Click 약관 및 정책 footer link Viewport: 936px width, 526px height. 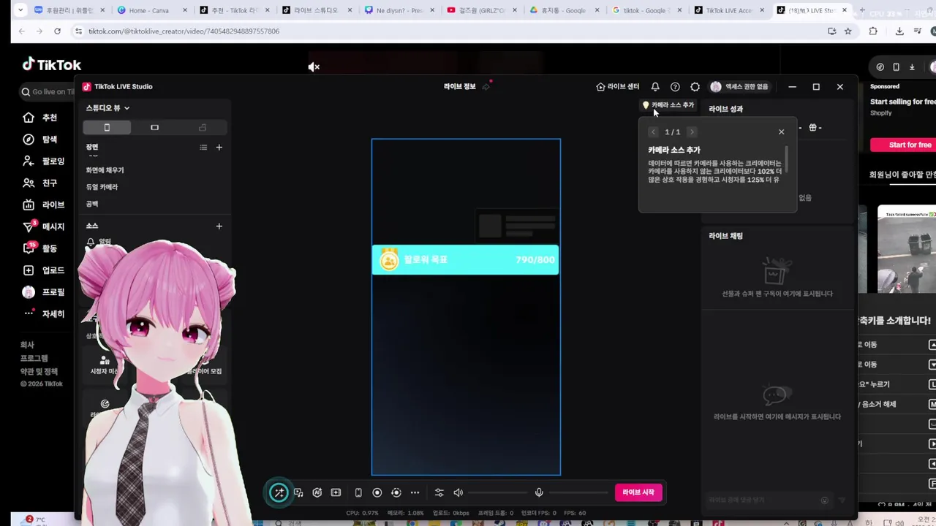point(39,372)
